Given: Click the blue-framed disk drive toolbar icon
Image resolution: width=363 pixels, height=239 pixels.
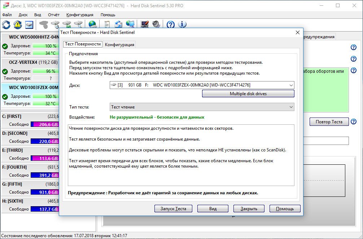Looking at the screenshot, I should point(29,25).
